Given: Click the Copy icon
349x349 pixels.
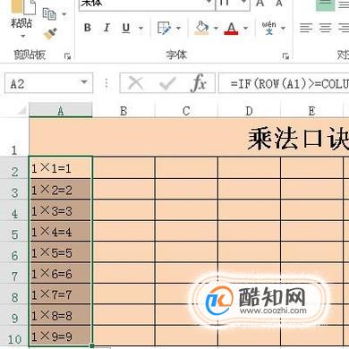Looking at the screenshot, I should 49,14.
